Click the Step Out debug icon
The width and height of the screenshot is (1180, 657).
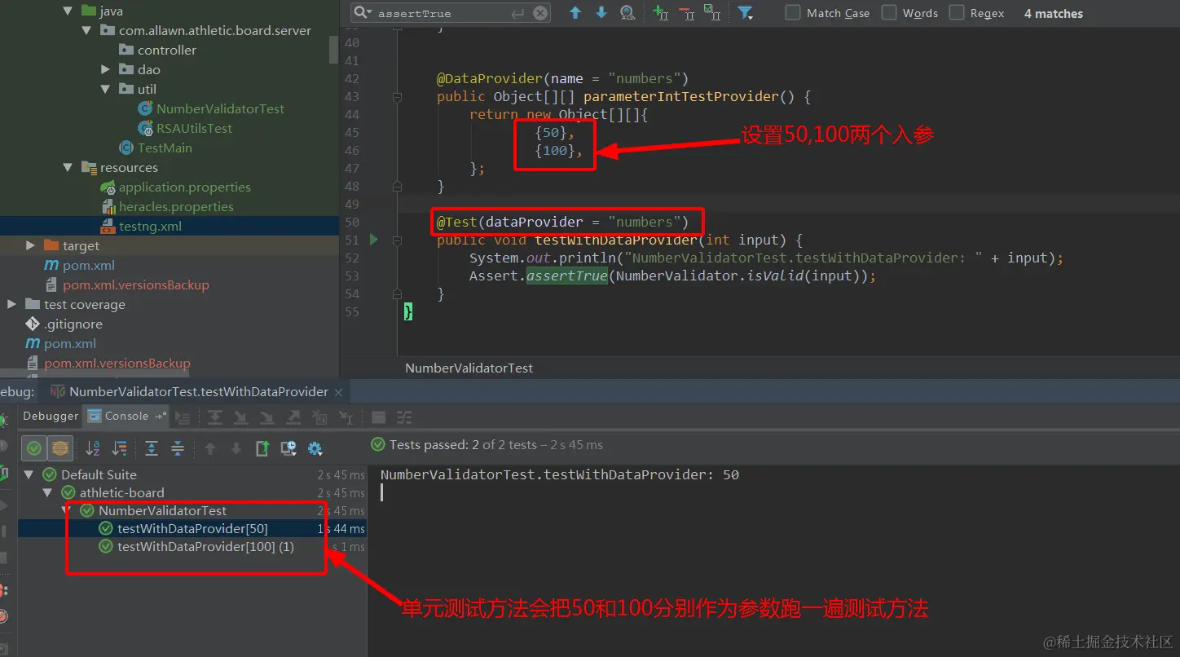pos(293,417)
